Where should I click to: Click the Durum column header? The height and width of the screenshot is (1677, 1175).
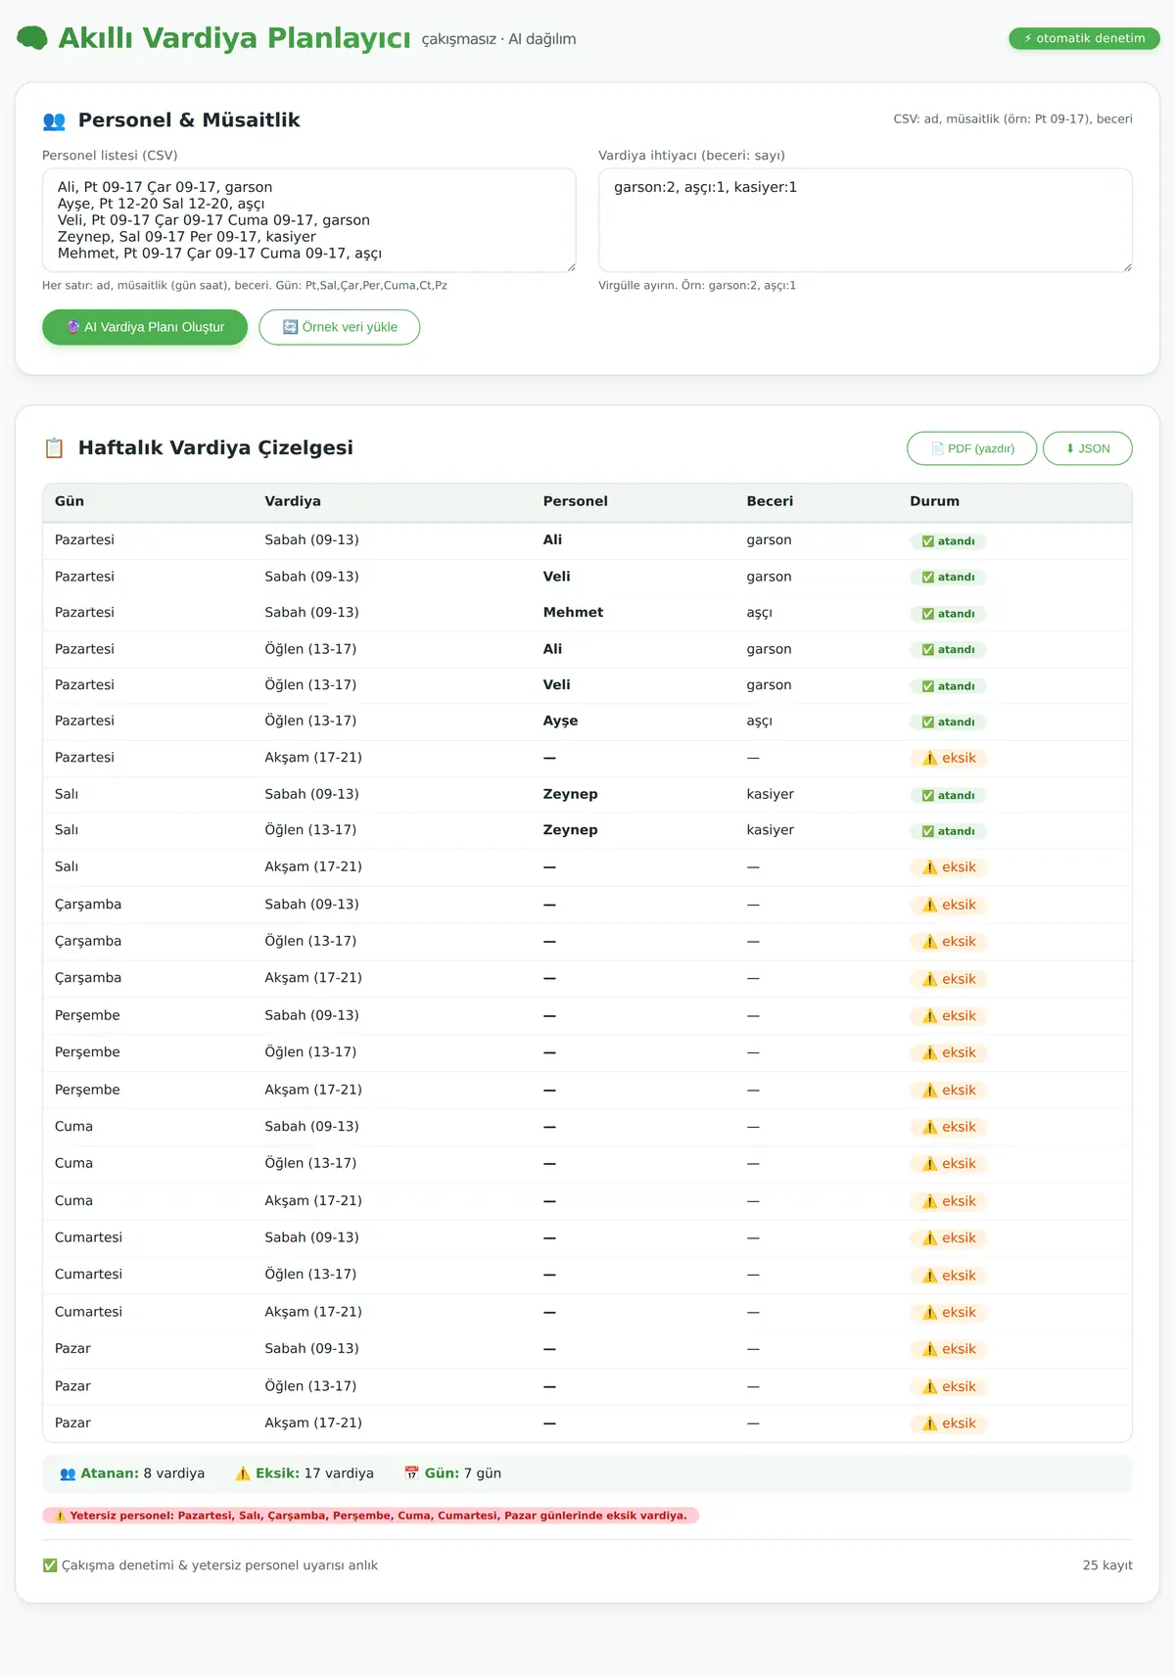click(934, 501)
